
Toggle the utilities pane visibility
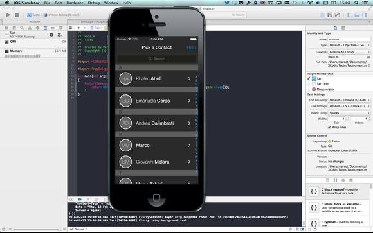pyautogui.click(x=365, y=15)
